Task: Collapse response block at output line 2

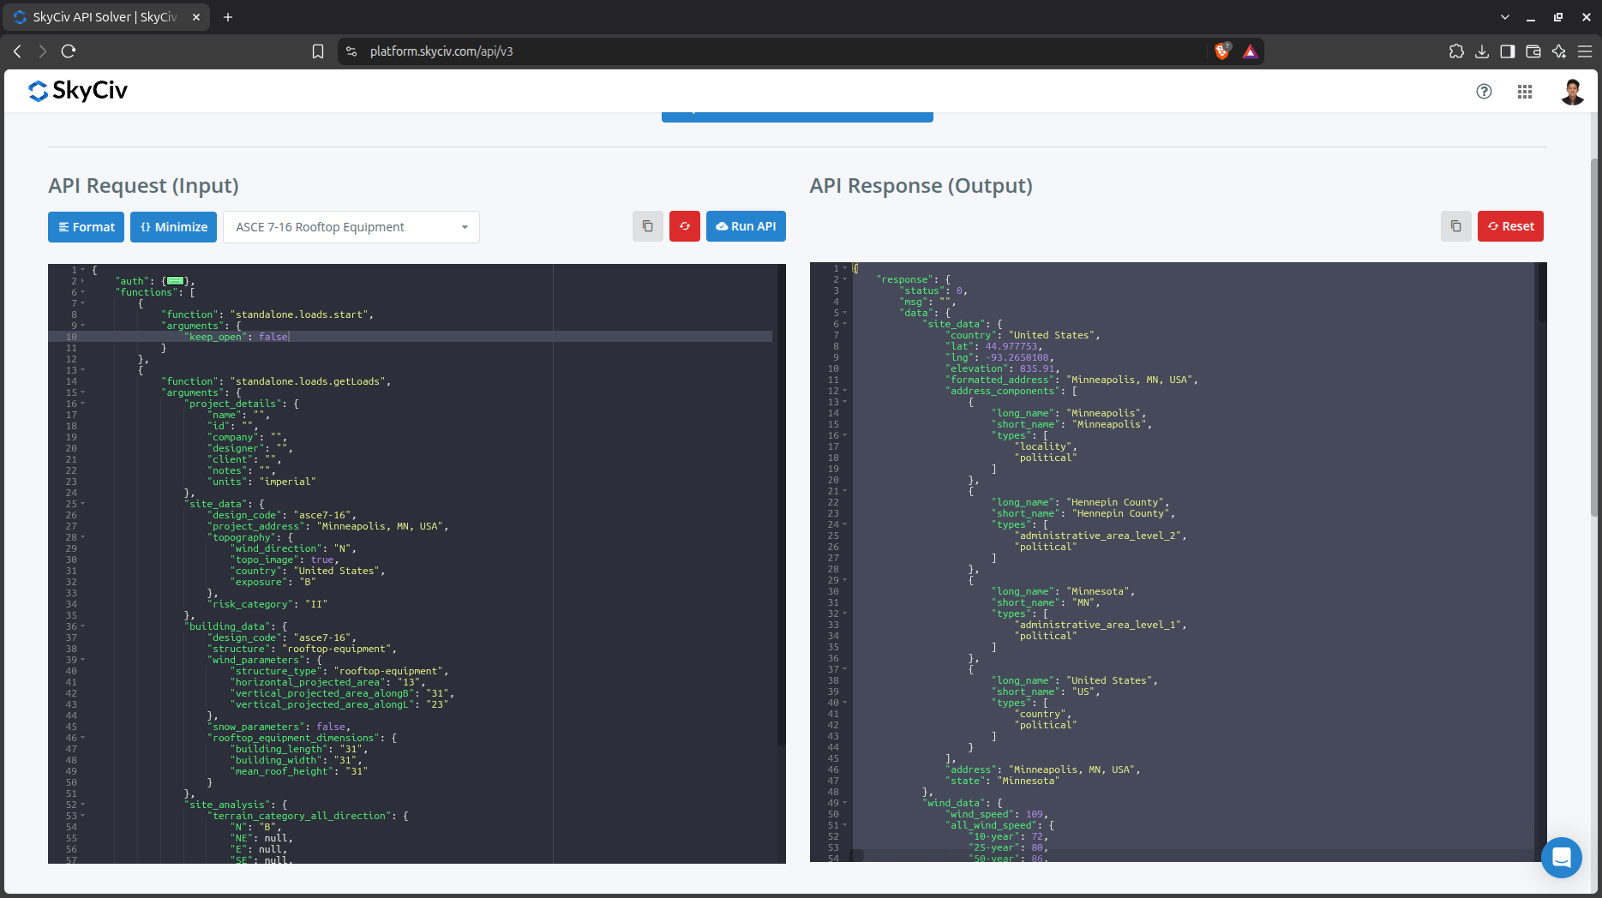Action: click(x=845, y=279)
